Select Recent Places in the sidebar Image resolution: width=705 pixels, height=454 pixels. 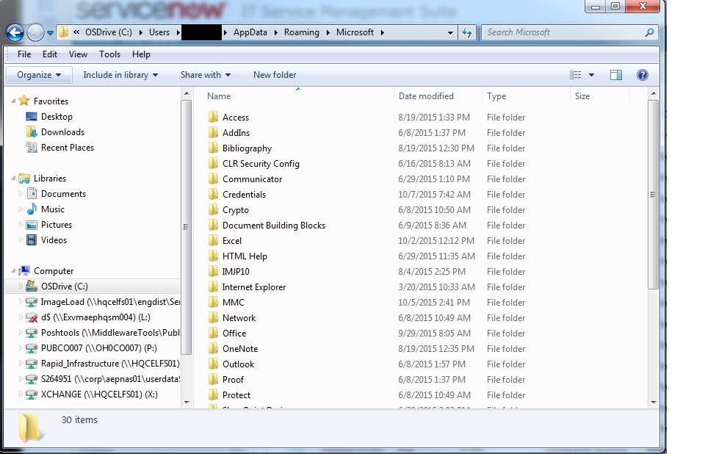[66, 147]
